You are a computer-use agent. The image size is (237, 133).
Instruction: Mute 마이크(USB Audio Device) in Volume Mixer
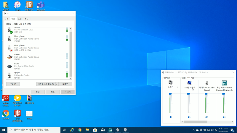206,117
